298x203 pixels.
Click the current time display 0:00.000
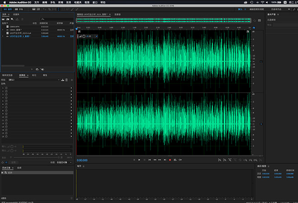(x=82, y=160)
